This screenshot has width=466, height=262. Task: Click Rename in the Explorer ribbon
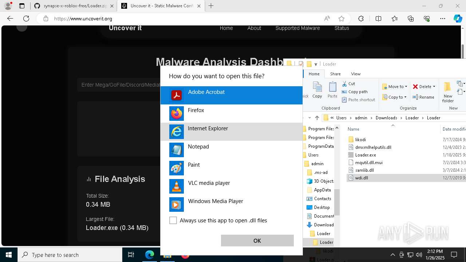tap(423, 97)
